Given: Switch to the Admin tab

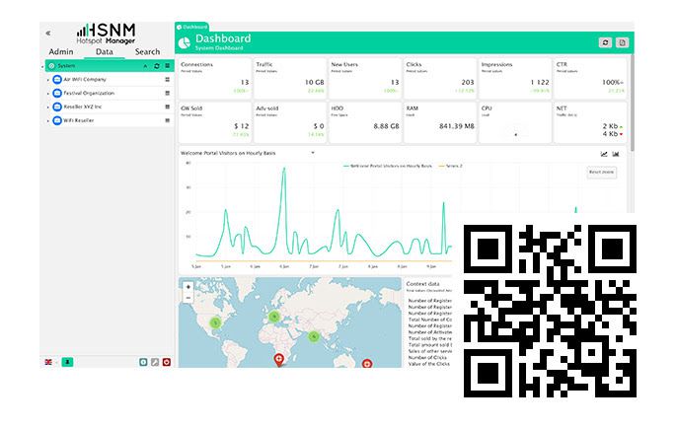Looking at the screenshot, I should pyautogui.click(x=60, y=52).
